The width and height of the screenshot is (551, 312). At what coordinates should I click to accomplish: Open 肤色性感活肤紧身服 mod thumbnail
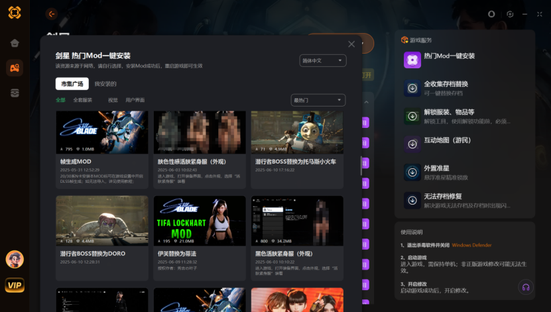tap(200, 132)
